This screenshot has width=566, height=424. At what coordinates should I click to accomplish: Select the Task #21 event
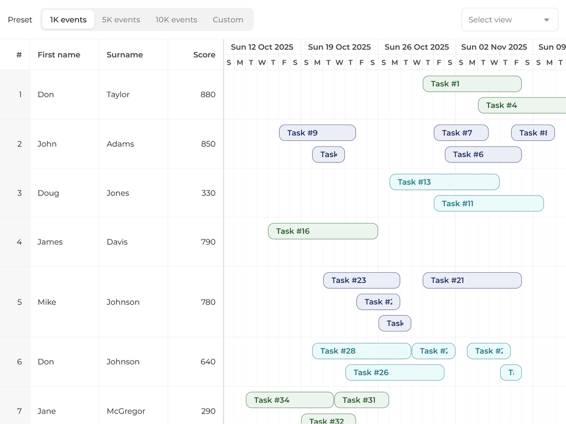[472, 280]
